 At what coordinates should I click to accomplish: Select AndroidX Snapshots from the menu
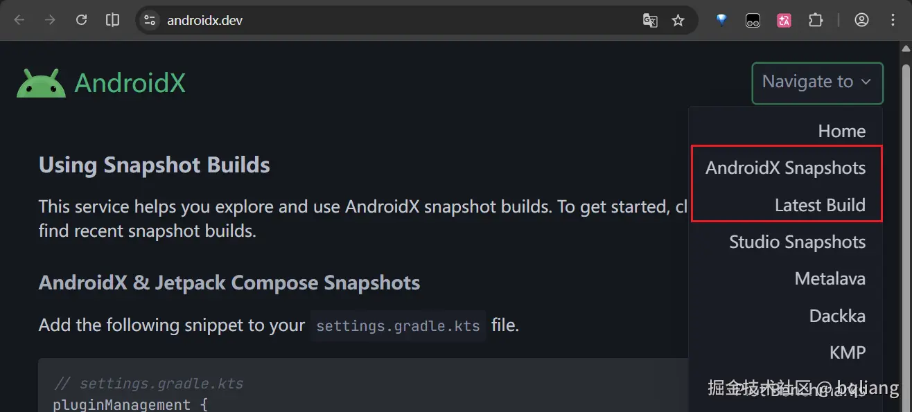coord(785,167)
